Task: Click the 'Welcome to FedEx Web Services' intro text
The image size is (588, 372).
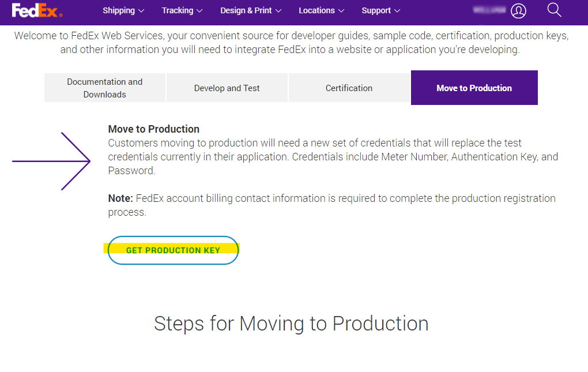Action: [x=291, y=42]
